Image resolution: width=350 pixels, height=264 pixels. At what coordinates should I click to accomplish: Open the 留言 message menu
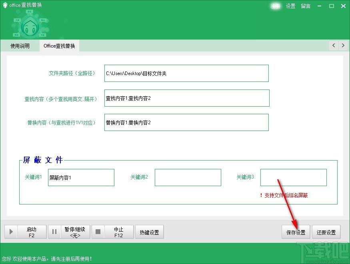306,6
